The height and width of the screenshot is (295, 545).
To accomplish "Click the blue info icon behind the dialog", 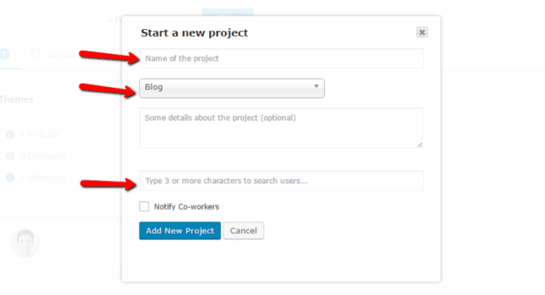I will (x=4, y=54).
